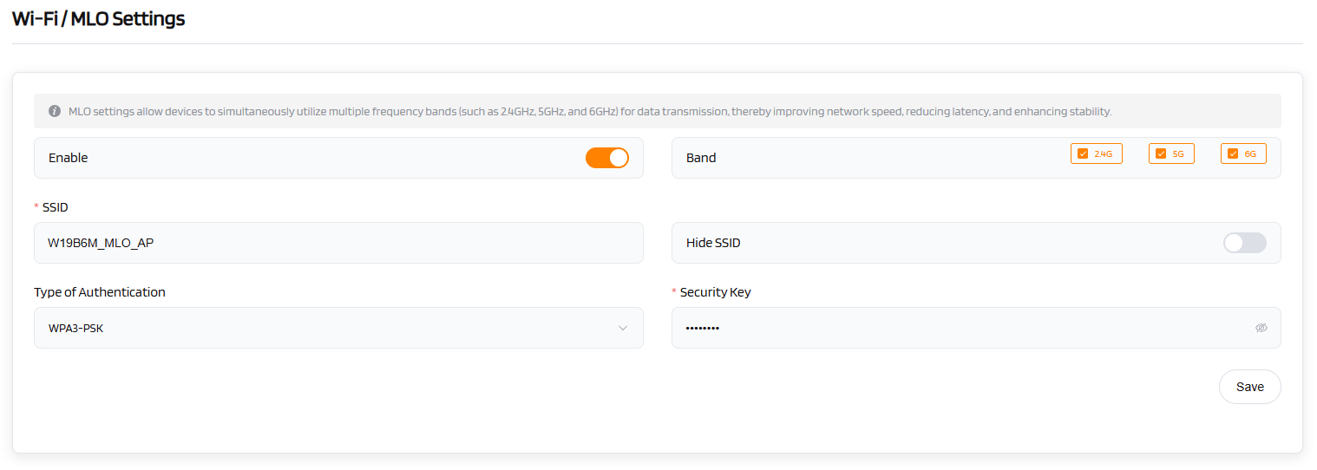This screenshot has width=1317, height=470.
Task: Disable the MLO Enable switch
Action: [x=606, y=158]
